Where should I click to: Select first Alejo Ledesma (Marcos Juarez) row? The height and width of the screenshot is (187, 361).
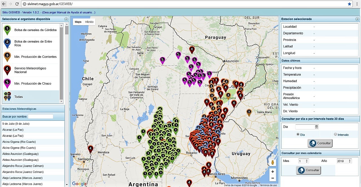click(x=33, y=178)
